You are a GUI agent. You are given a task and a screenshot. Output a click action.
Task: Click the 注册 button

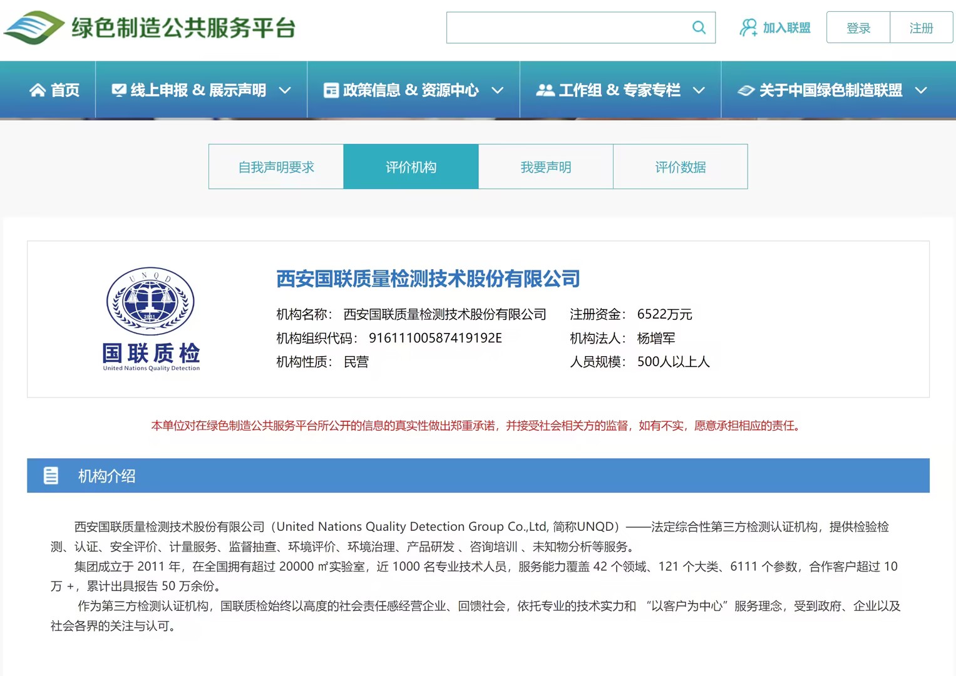coord(921,28)
